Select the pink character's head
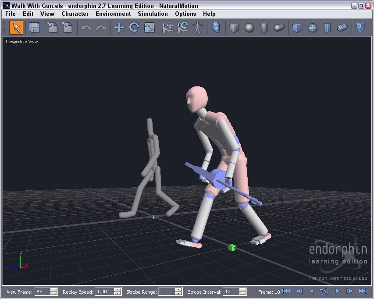Image resolution: width=374 pixels, height=299 pixels. (197, 99)
